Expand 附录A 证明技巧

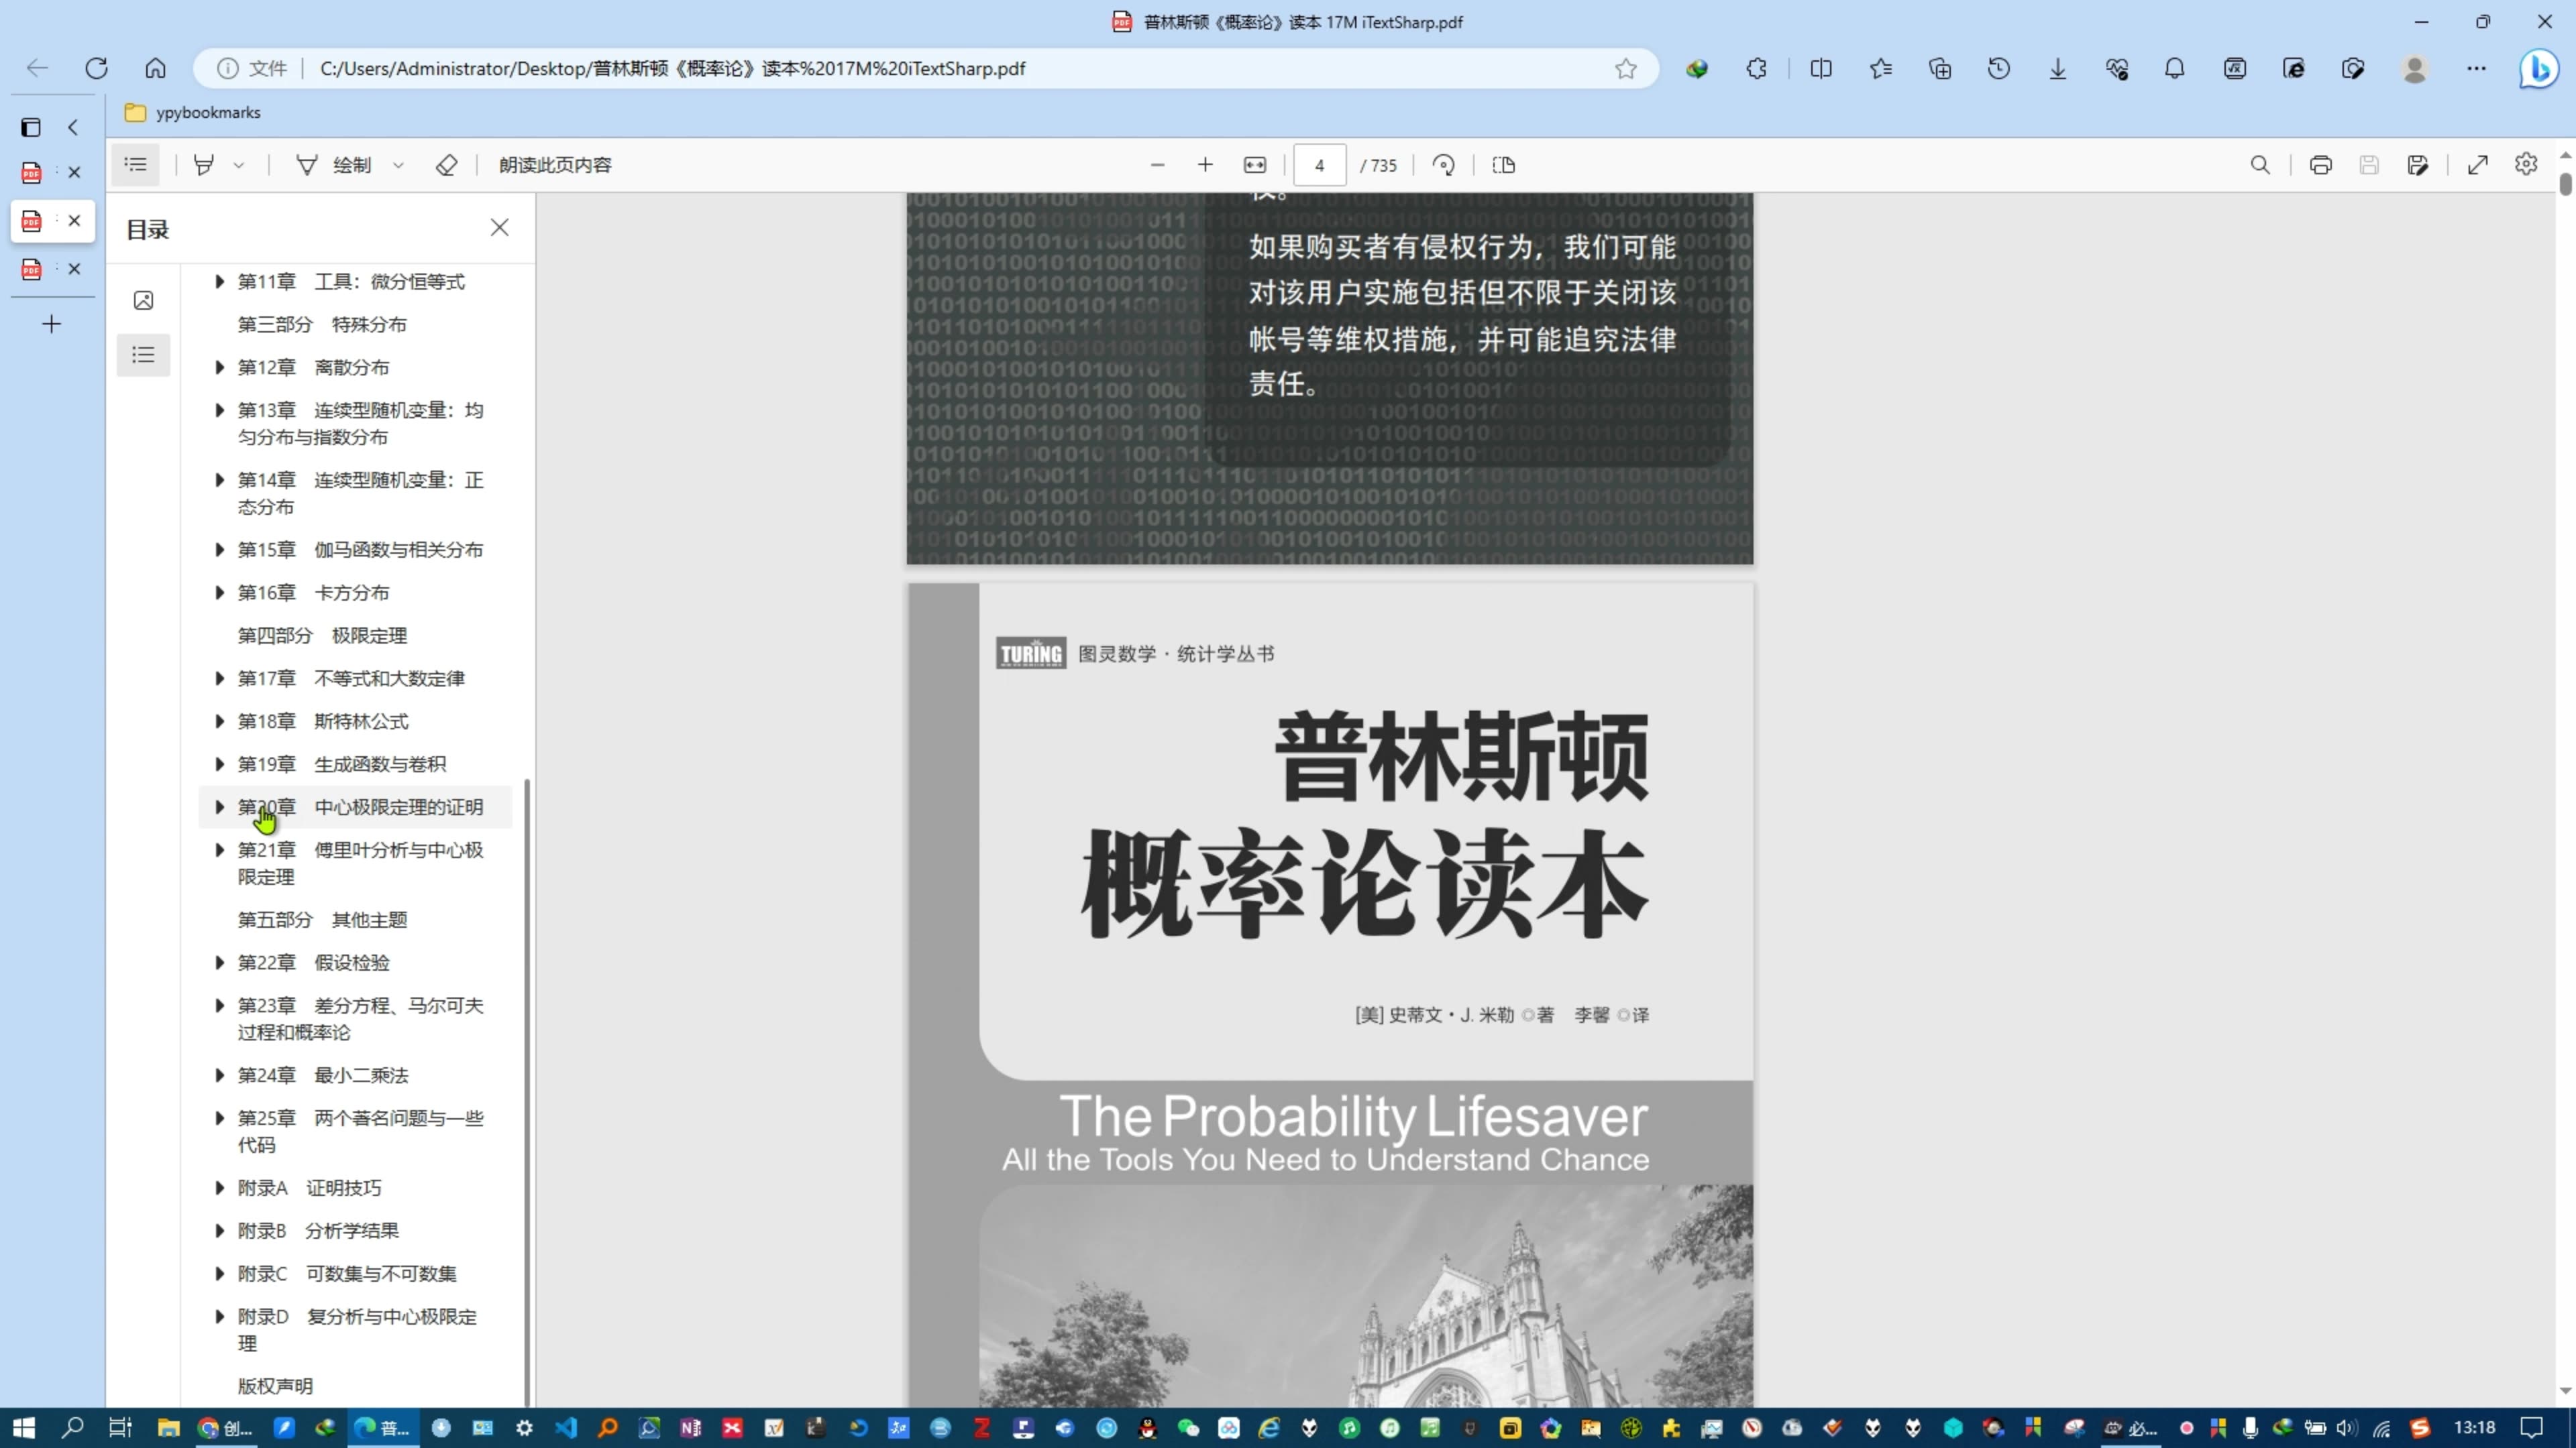tap(219, 1188)
